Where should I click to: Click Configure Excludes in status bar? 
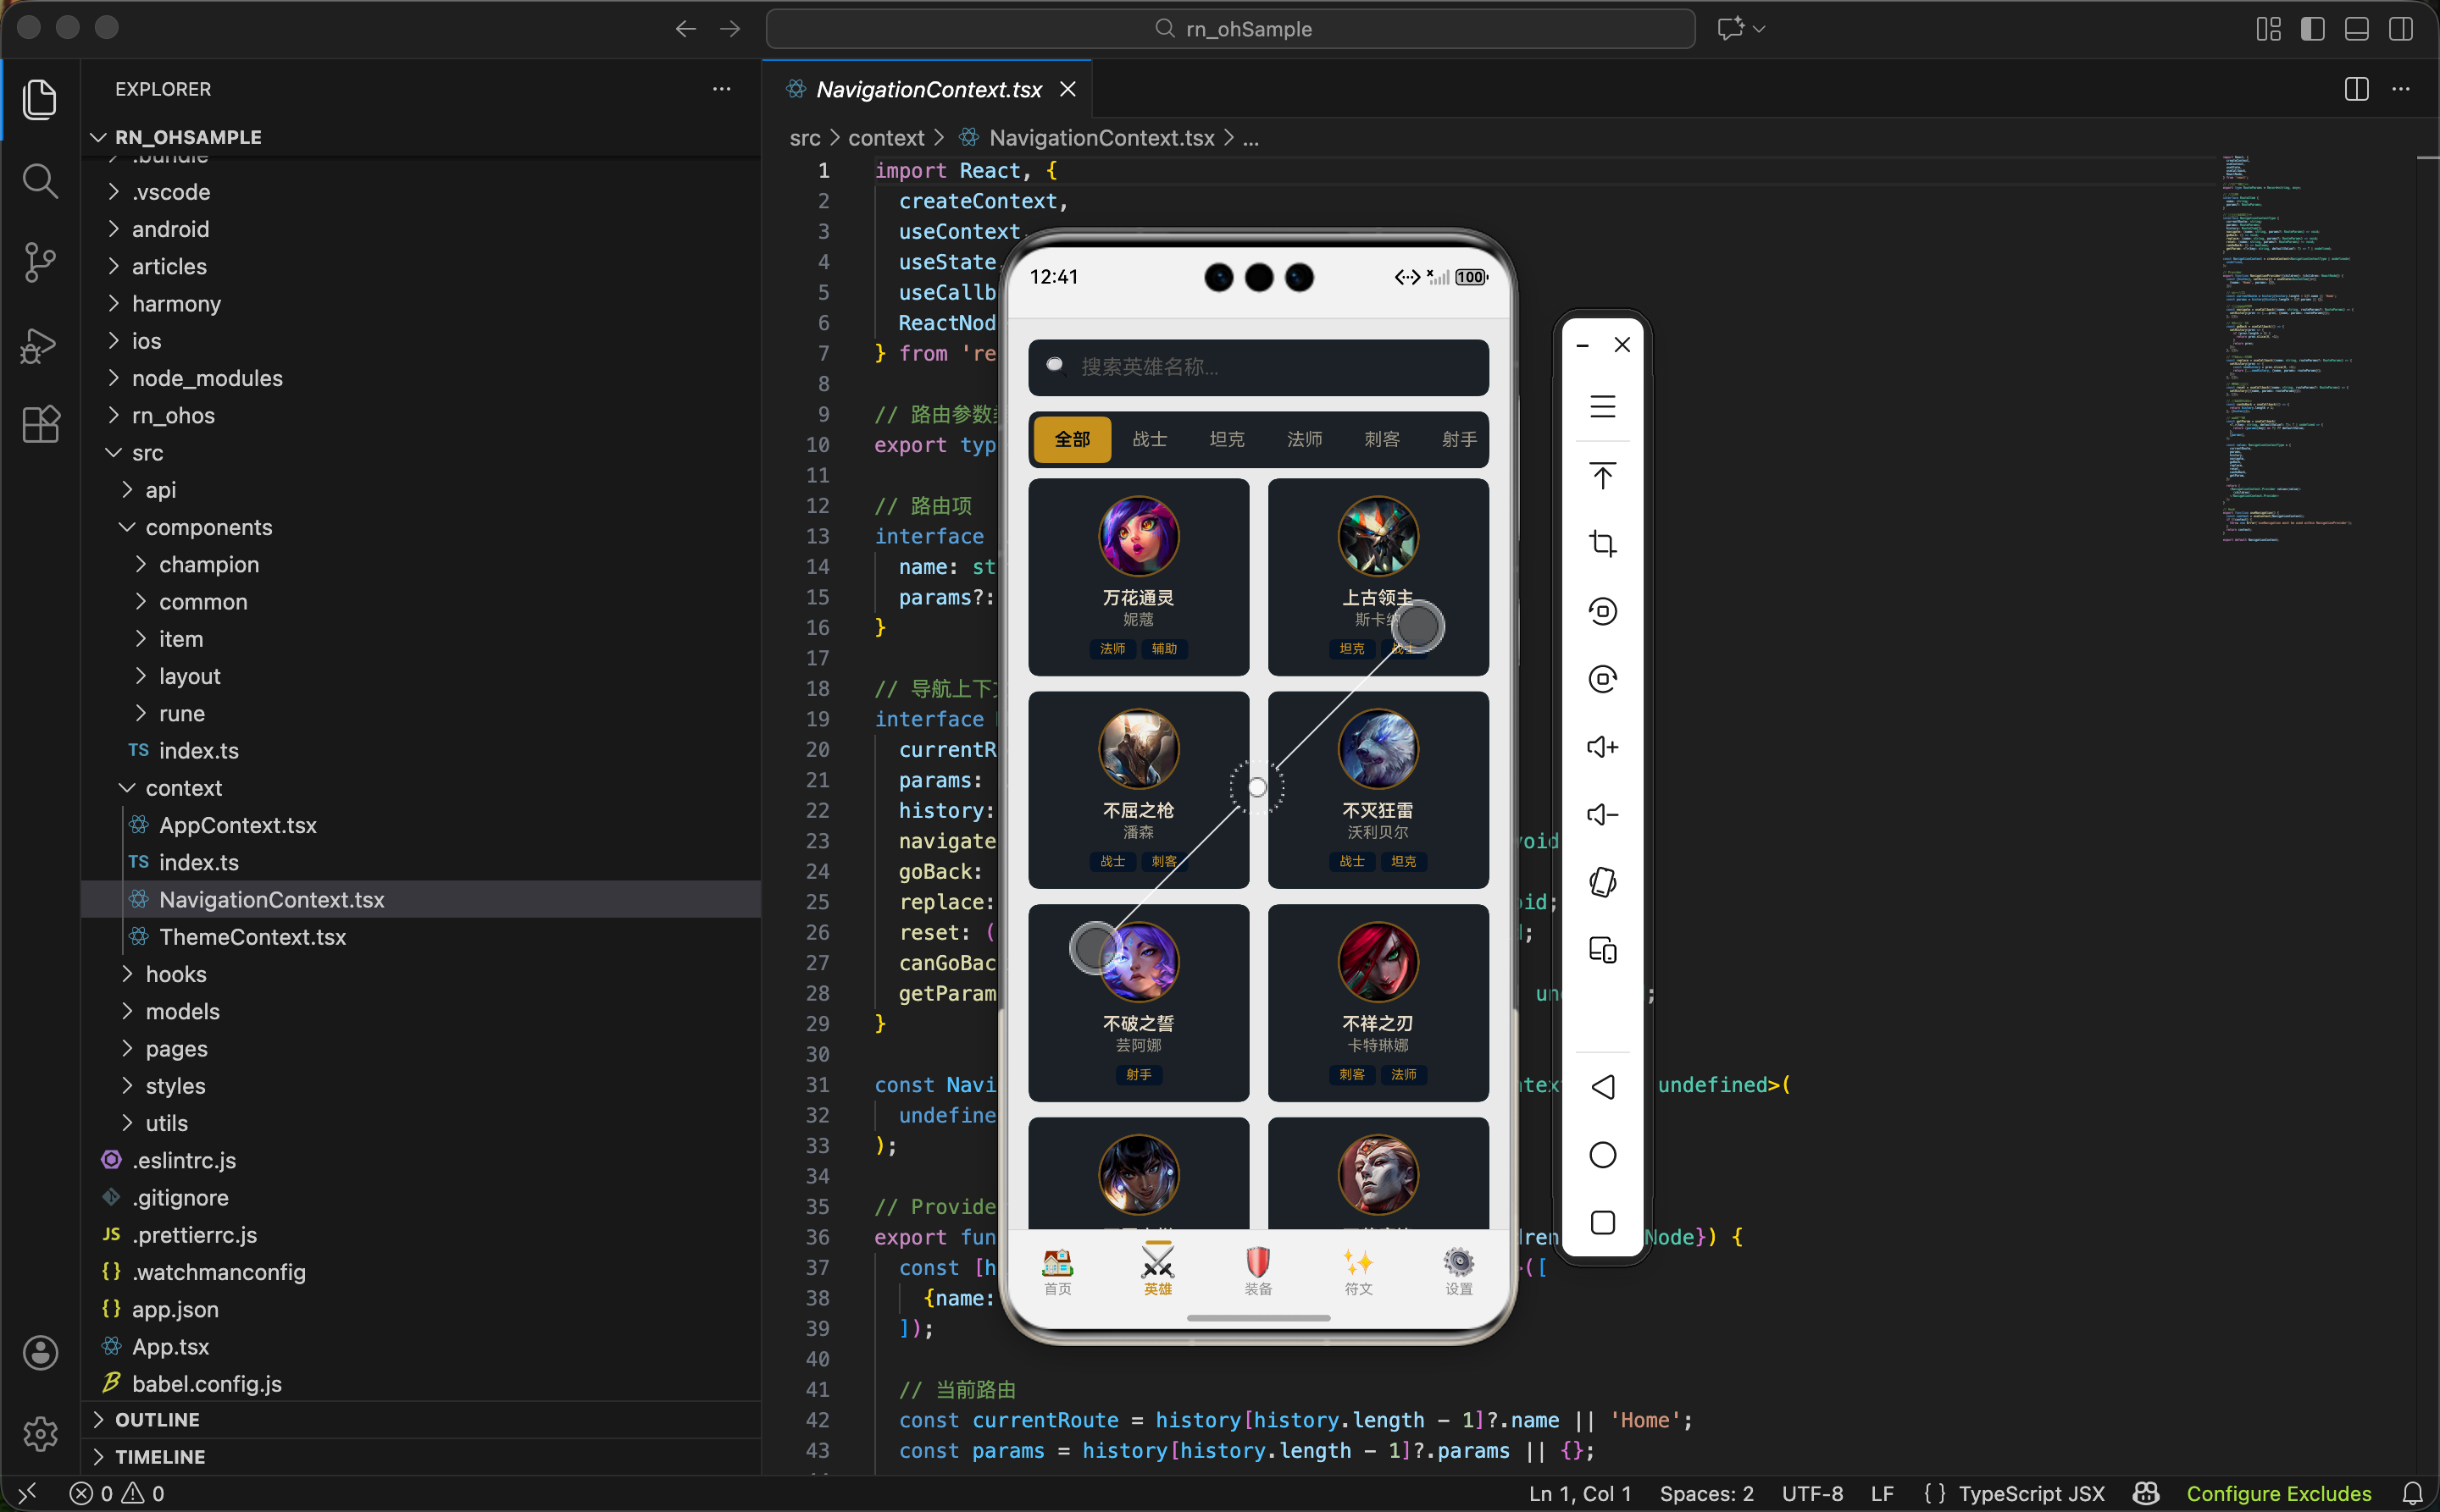point(2278,1493)
